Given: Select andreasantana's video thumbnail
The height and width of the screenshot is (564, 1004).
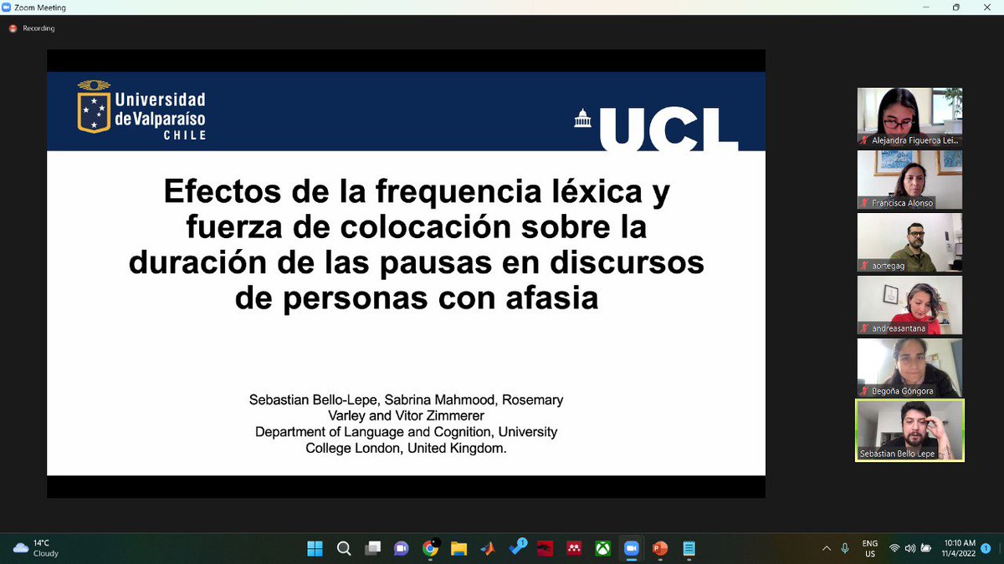Looking at the screenshot, I should click(909, 305).
